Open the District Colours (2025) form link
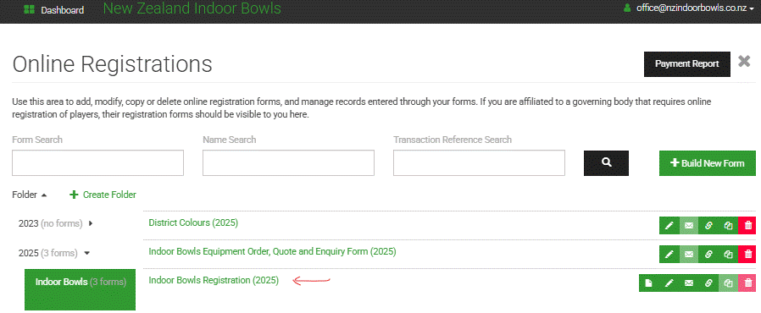This screenshot has width=761, height=313. [193, 222]
